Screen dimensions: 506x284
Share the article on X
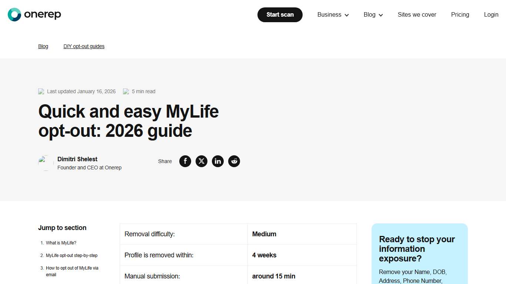pos(202,161)
